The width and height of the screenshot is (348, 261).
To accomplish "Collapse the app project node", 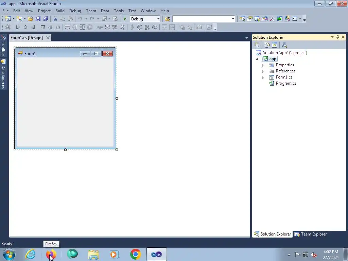I will [257, 59].
